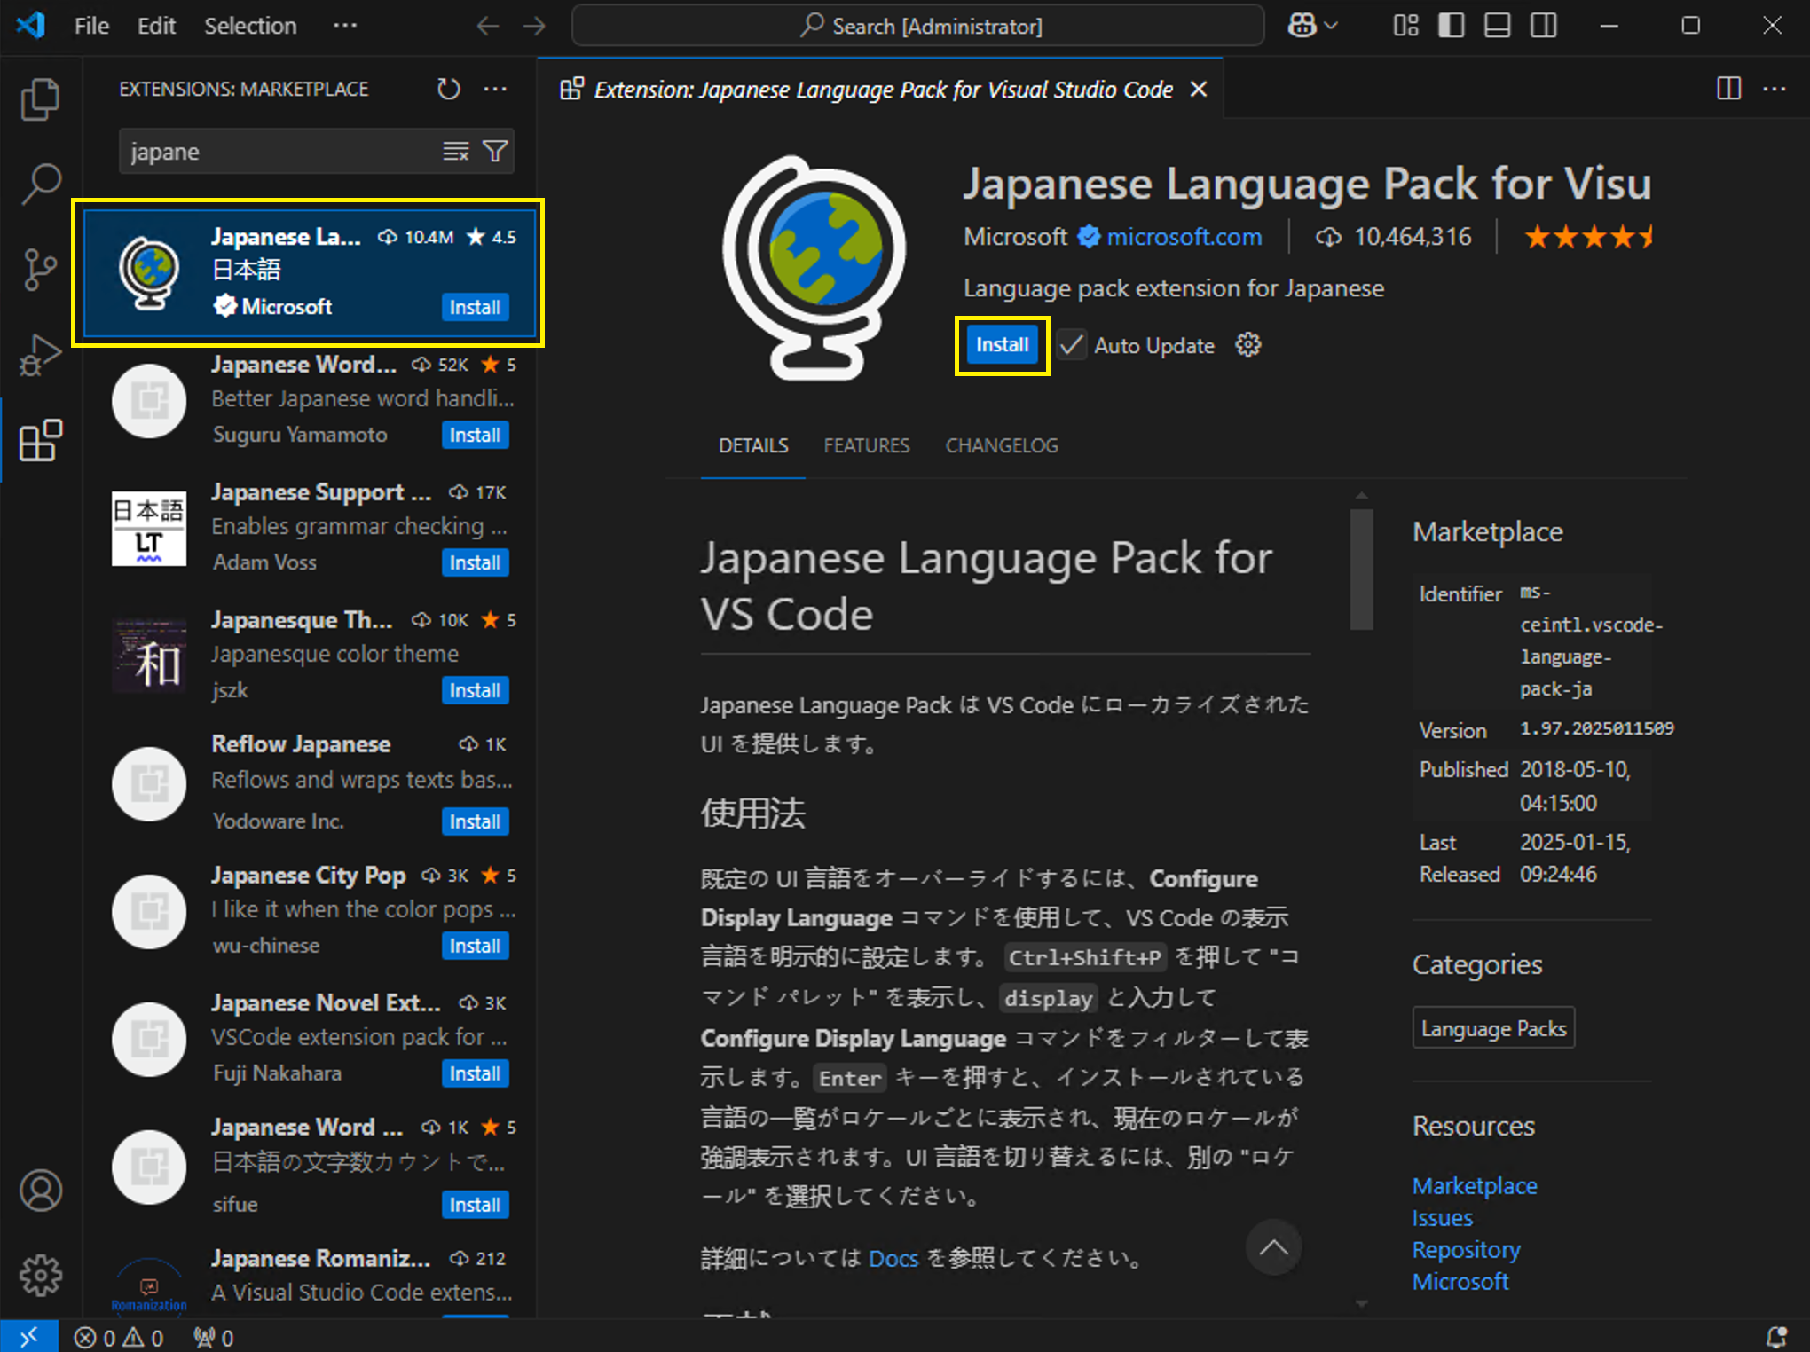Image resolution: width=1810 pixels, height=1352 pixels.
Task: Expand the hidden menu bar items
Action: coord(345,26)
